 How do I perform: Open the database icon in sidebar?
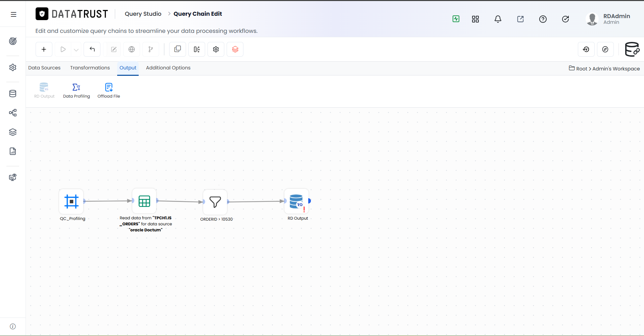(x=13, y=94)
